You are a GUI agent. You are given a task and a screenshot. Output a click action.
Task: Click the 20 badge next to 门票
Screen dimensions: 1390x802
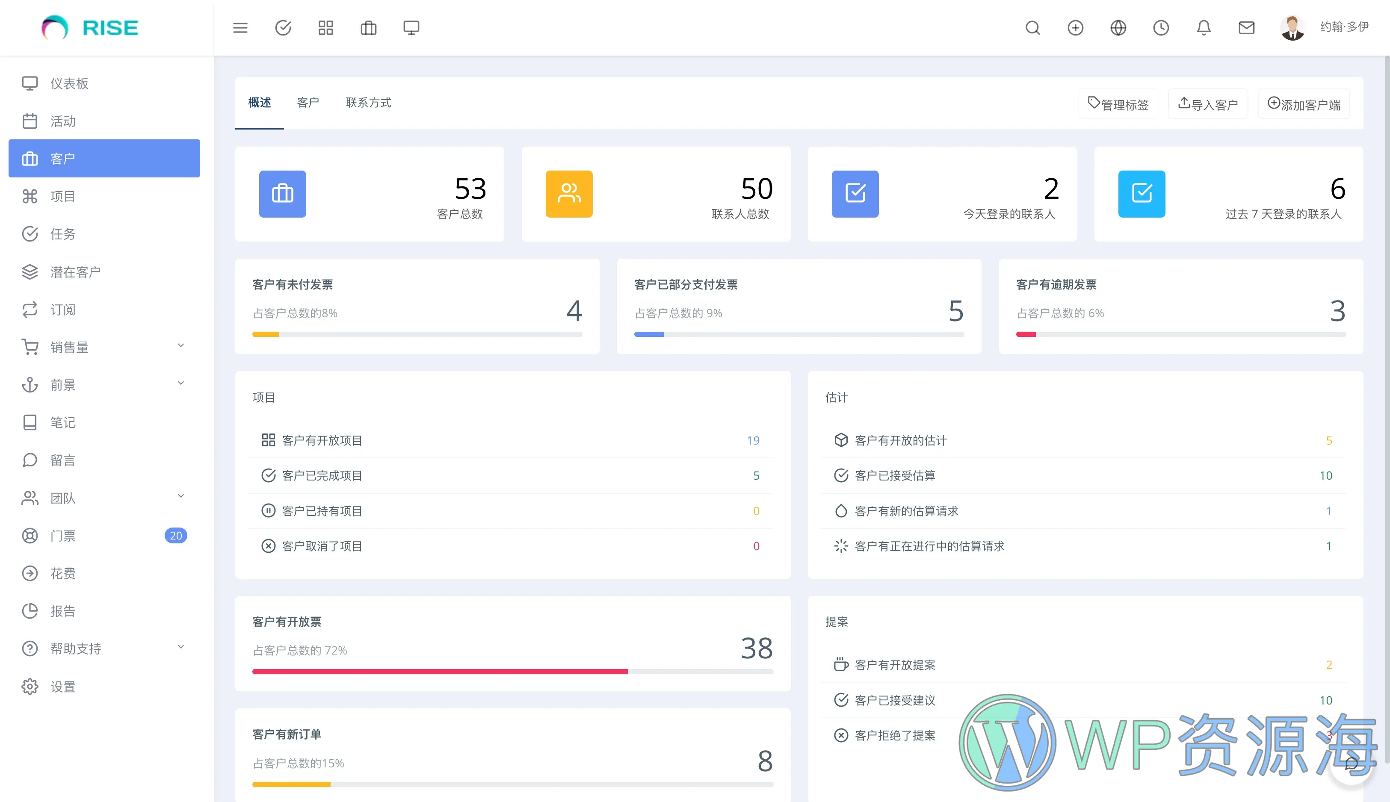click(x=176, y=535)
